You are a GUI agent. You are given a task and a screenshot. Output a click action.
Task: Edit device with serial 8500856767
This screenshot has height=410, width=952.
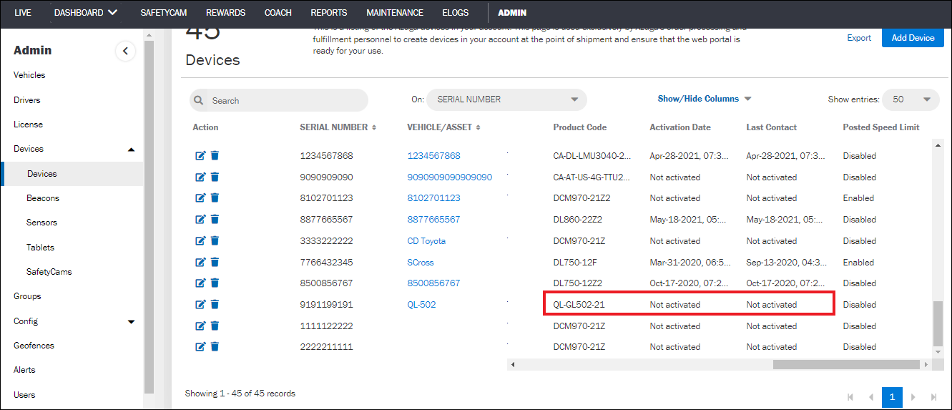point(201,283)
